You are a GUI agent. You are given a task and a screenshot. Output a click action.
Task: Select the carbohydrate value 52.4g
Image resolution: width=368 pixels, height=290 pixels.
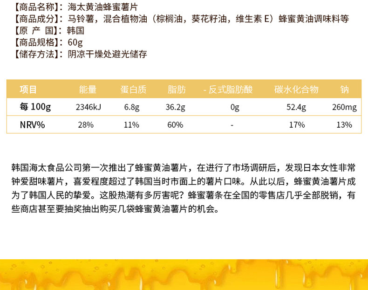click(x=296, y=107)
